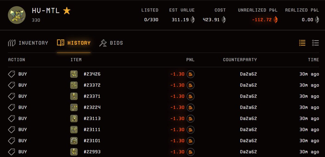Image resolution: width=325 pixels, height=157 pixels.
Task: Click the 30m ago time in #23426 row
Action: coord(309,74)
